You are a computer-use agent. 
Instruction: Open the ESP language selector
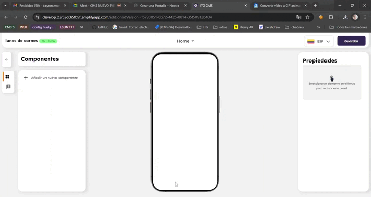coord(319,41)
